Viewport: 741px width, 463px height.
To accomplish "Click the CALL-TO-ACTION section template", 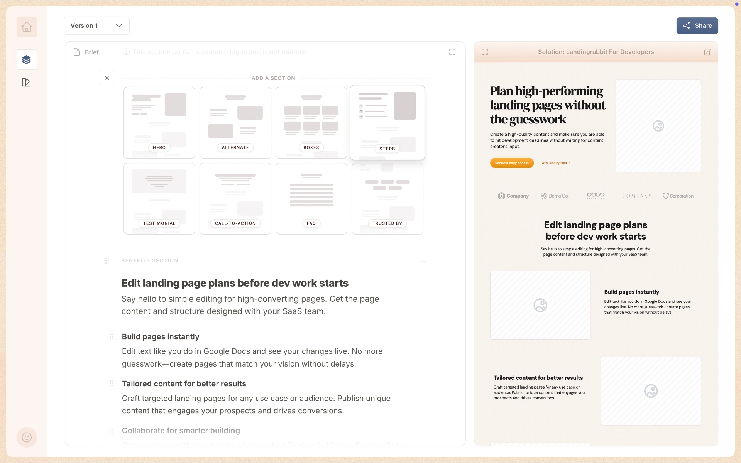I will [235, 198].
